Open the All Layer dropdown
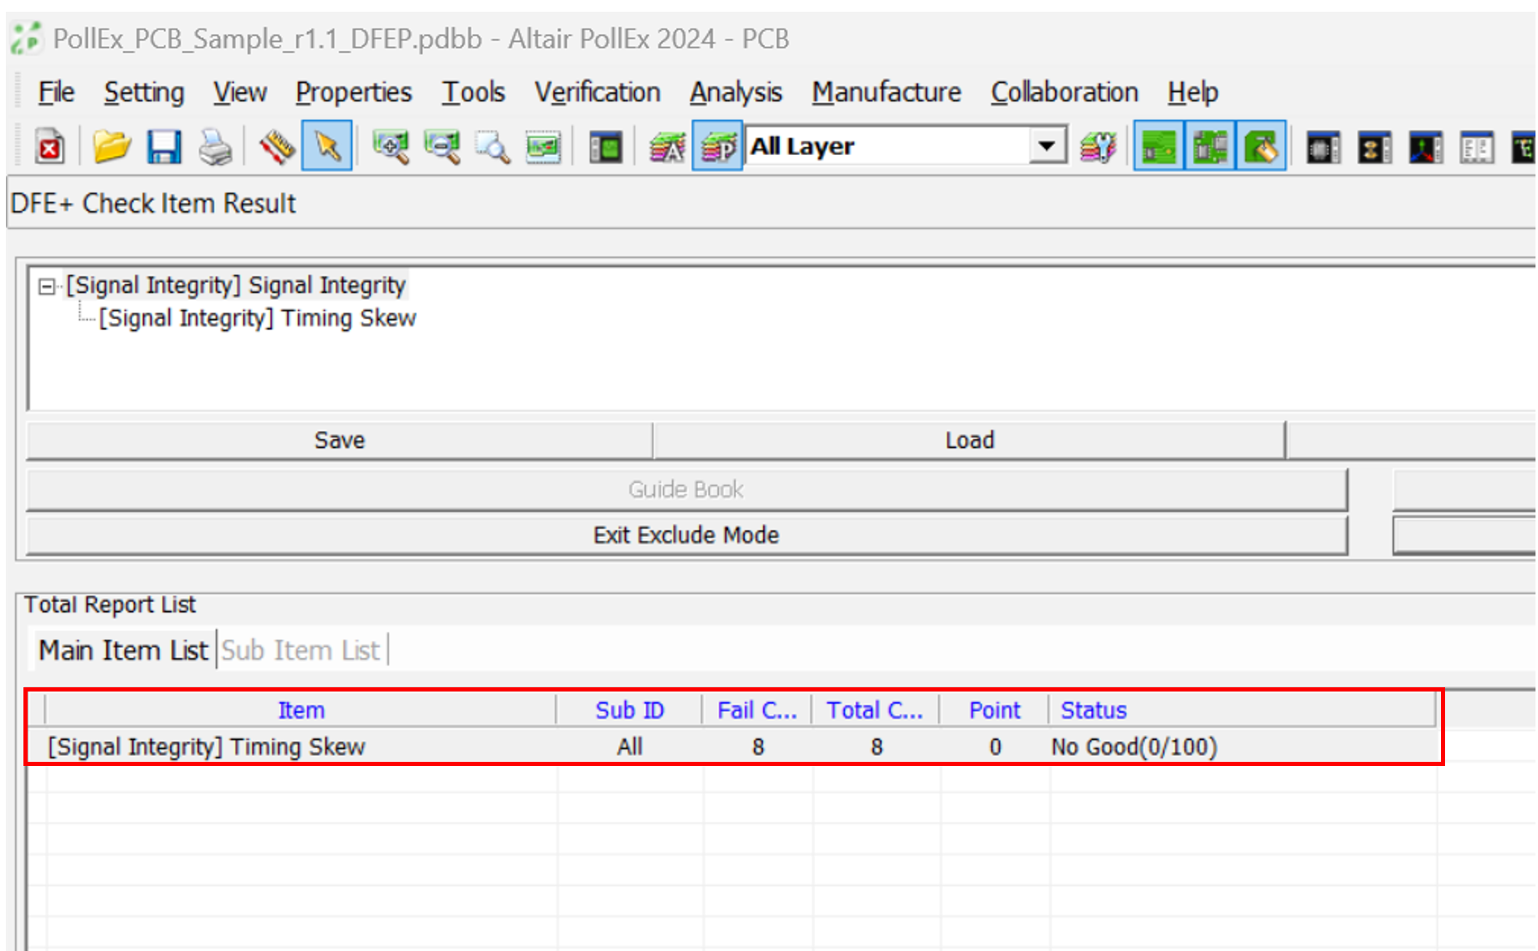Viewport: 1538px width, 951px height. 1046,147
